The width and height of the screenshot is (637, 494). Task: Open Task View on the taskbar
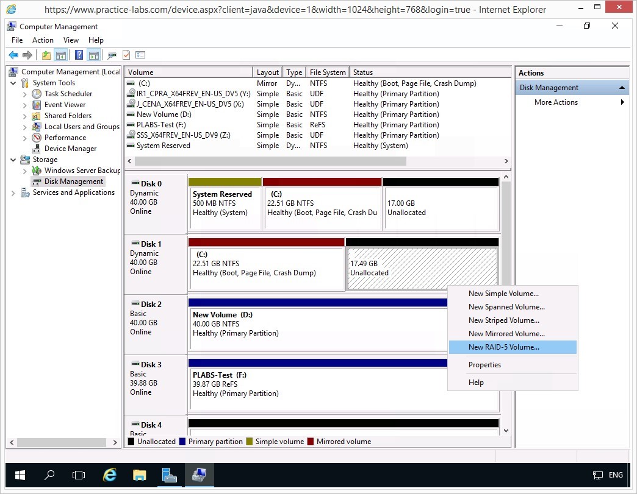click(78, 475)
